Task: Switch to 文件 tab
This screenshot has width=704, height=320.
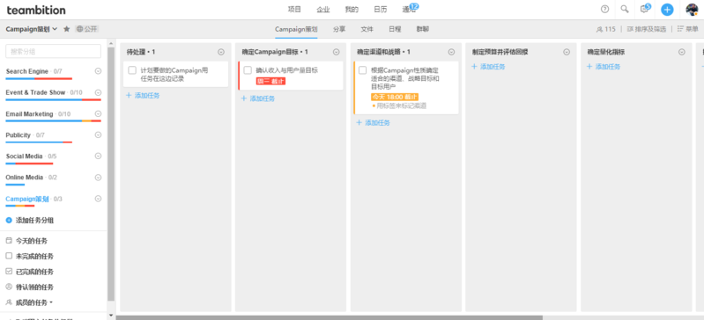Action: [x=367, y=29]
